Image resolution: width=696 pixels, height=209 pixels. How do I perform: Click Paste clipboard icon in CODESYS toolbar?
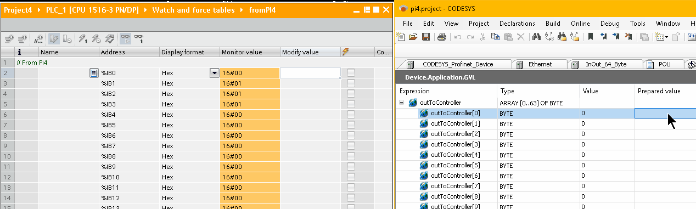coord(508,37)
